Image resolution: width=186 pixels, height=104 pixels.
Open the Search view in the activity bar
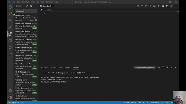[10, 14]
